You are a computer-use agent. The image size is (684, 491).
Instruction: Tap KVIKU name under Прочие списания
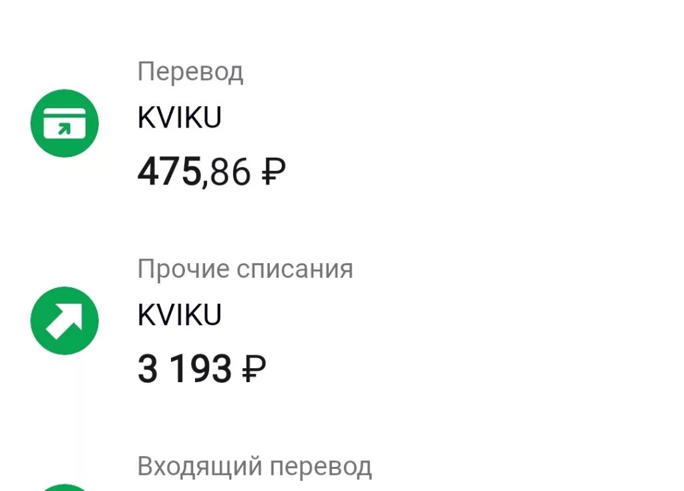pos(179,315)
